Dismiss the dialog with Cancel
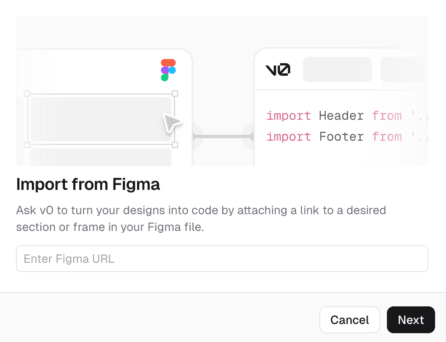Viewport: 446px width, 342px height. [x=350, y=320]
